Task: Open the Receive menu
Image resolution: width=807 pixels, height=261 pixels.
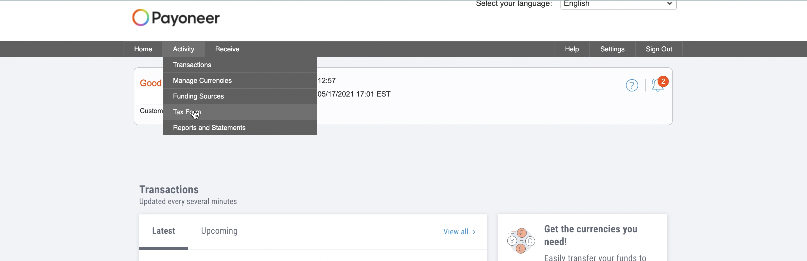Action: point(227,49)
